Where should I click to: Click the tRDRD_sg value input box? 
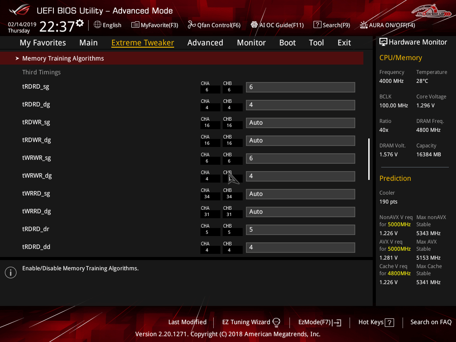[x=300, y=87]
